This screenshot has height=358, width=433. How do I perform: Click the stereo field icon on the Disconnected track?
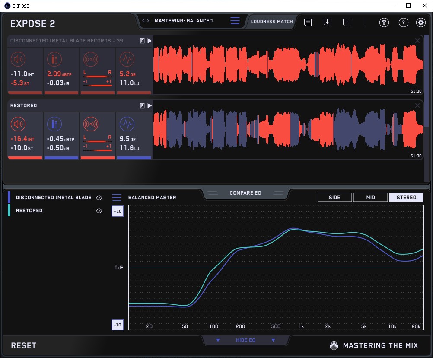click(x=91, y=59)
